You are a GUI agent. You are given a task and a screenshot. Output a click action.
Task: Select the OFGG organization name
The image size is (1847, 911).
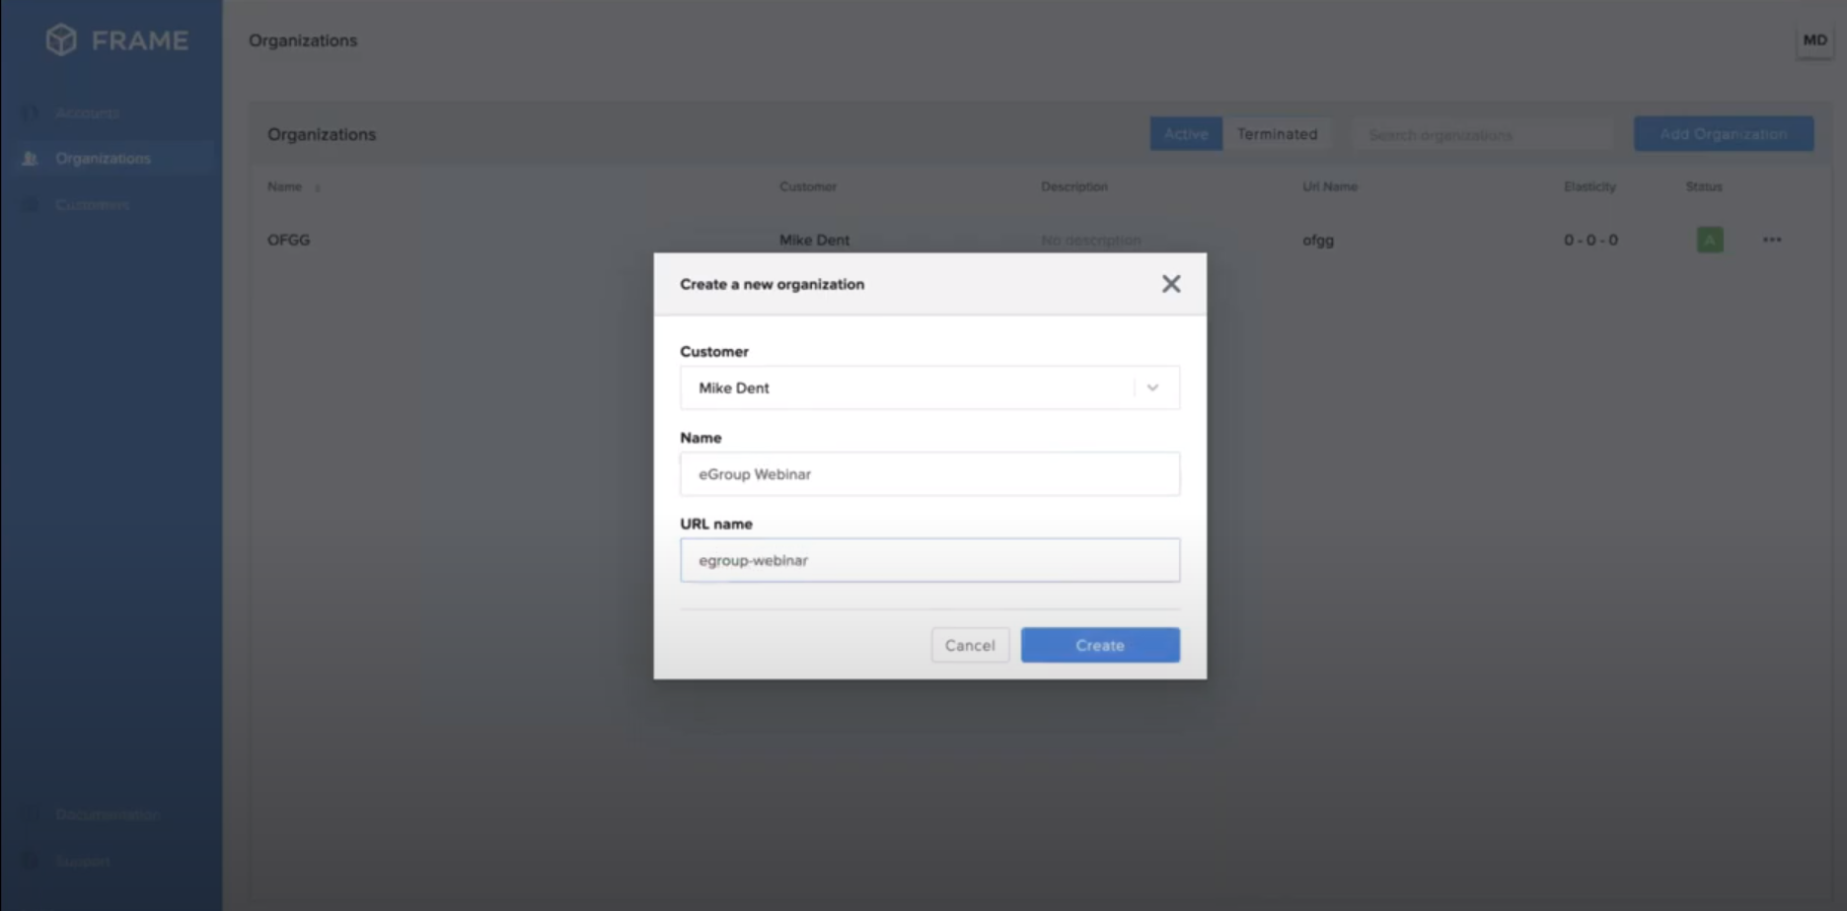(289, 240)
